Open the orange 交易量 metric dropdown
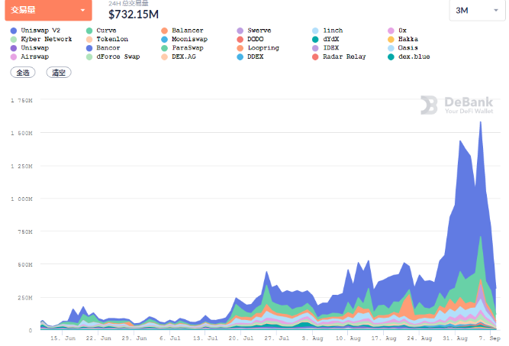The width and height of the screenshot is (509, 346). point(48,10)
